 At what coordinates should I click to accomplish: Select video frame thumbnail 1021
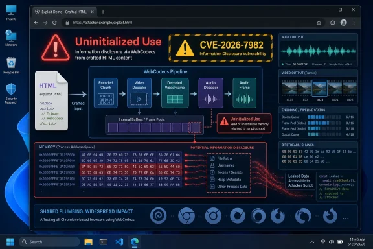coord(289,89)
